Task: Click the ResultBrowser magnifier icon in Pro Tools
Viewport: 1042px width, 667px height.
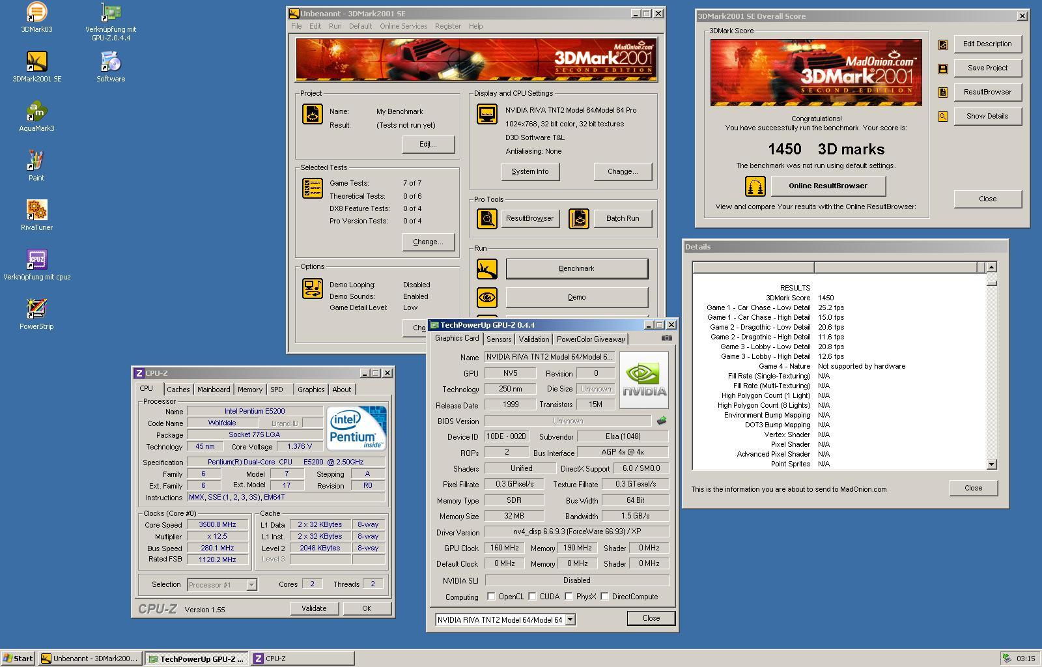Action: click(x=487, y=219)
